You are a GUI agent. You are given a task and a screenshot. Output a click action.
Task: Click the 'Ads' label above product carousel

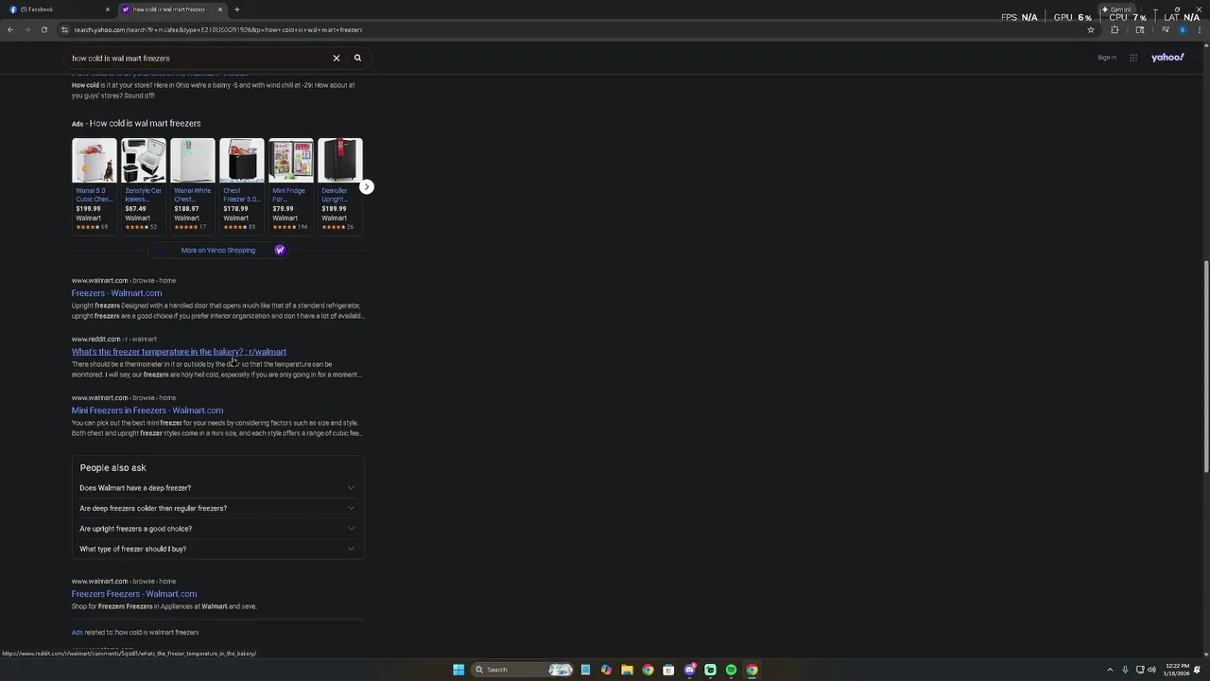coord(78,124)
